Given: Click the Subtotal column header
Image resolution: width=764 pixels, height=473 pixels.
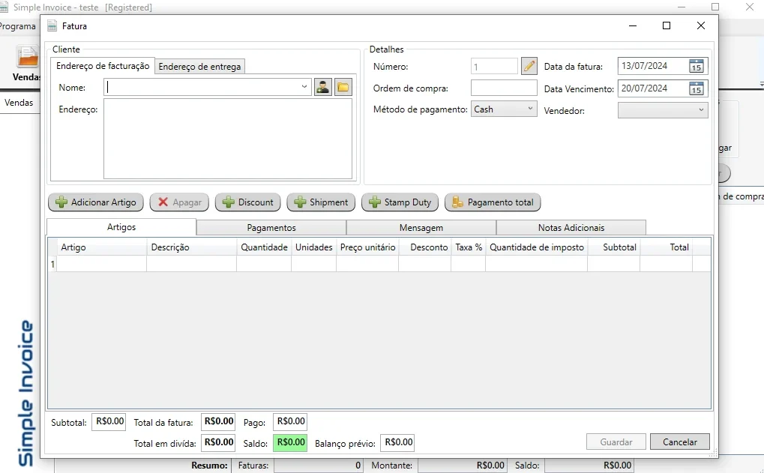Looking at the screenshot, I should tap(614, 247).
